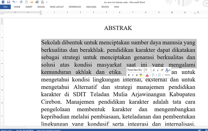Redo or repeat the last action
208x131 pixels.
click(21, 2)
